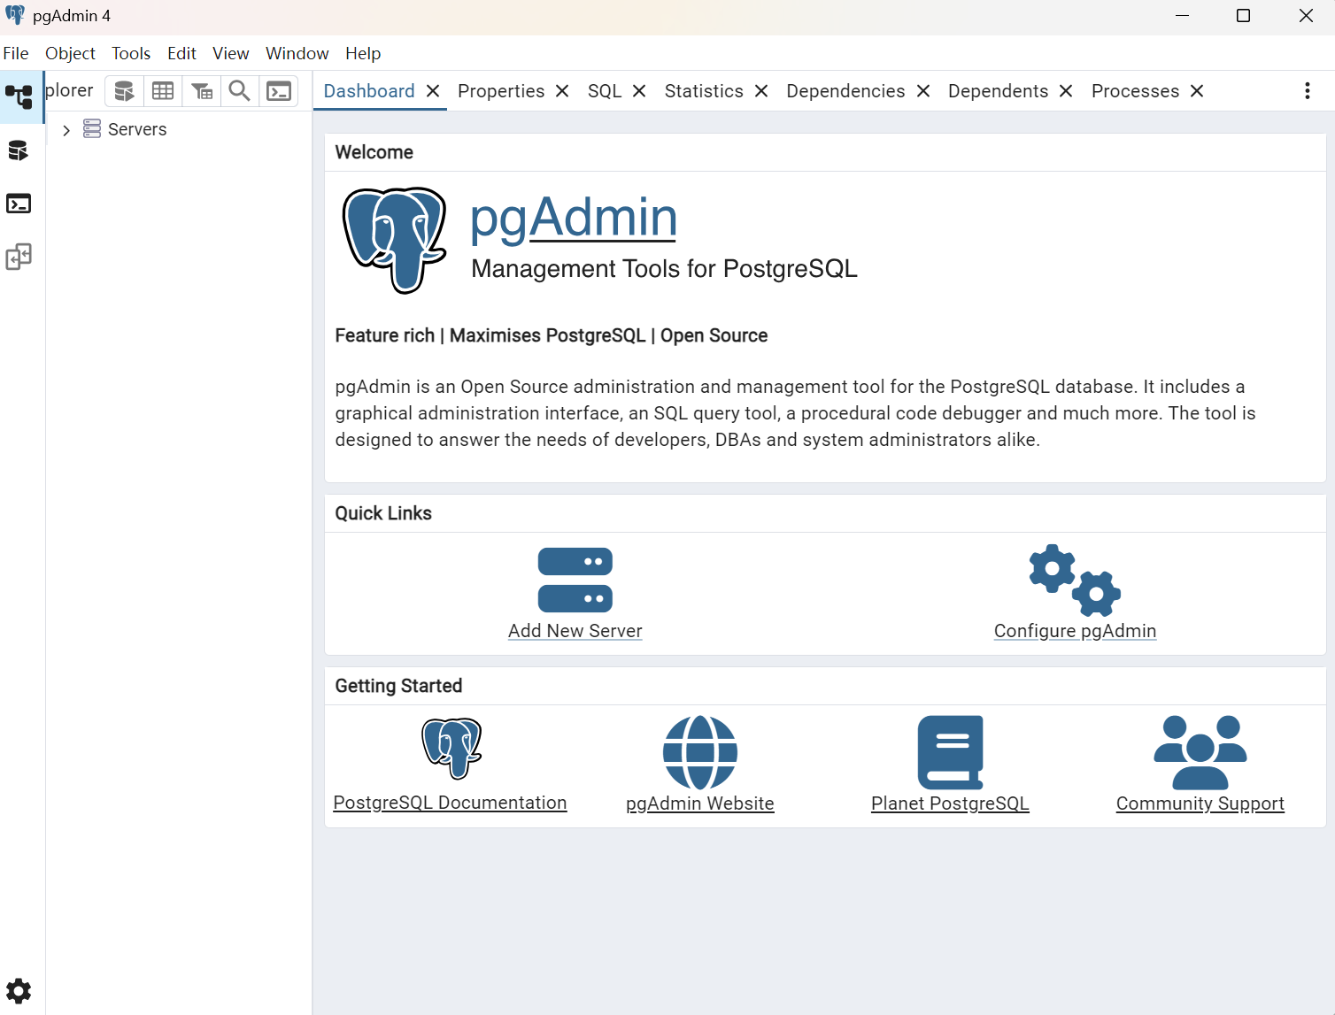Click the pgAdmin elephant logo in Welcome
Viewport: 1335px width, 1015px height.
click(x=395, y=240)
